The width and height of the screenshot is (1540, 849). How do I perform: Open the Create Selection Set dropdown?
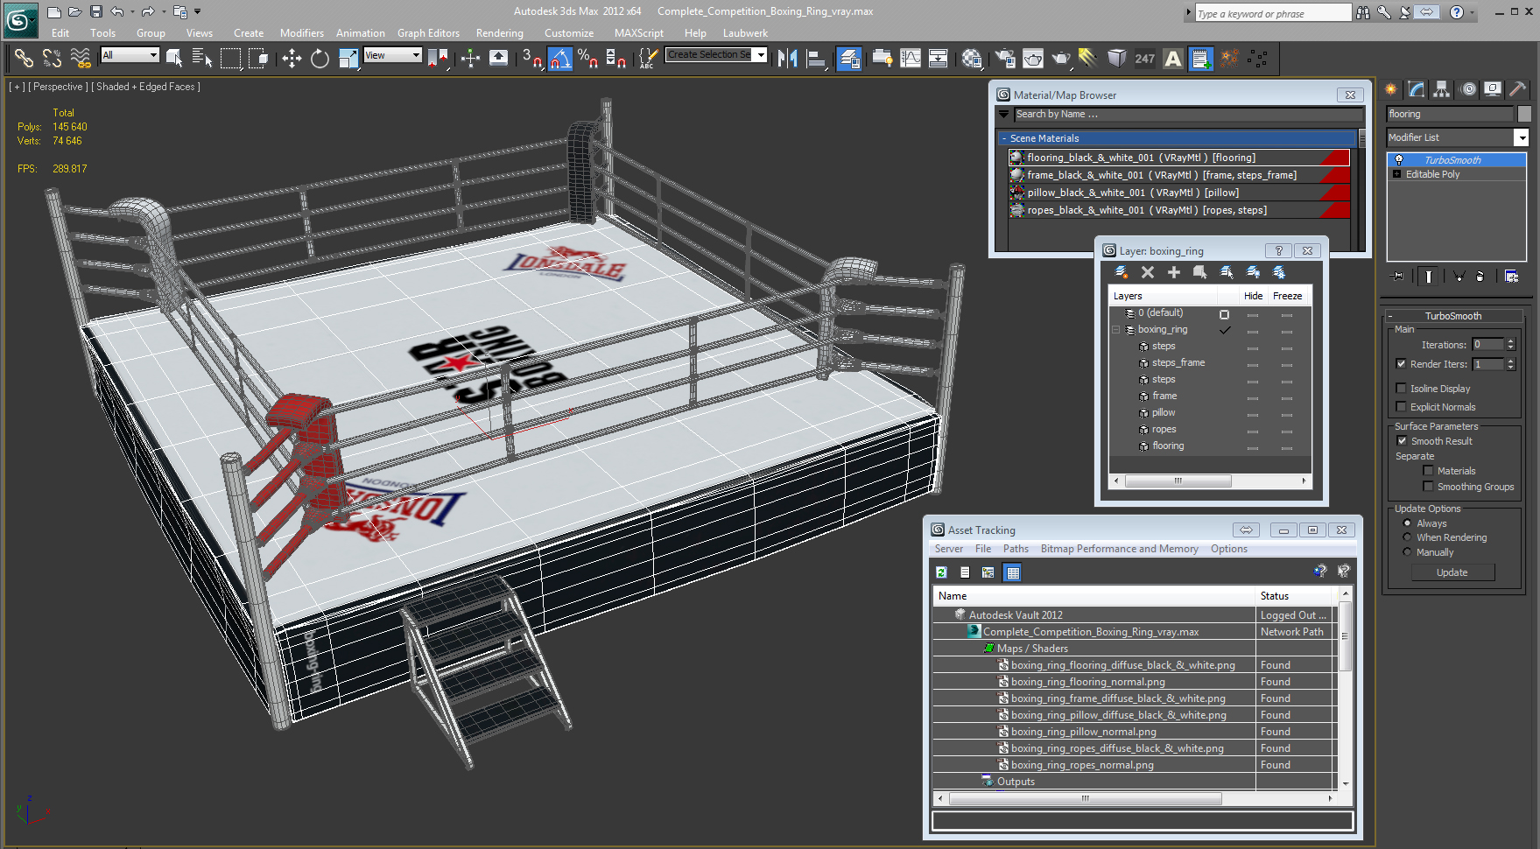(x=761, y=55)
